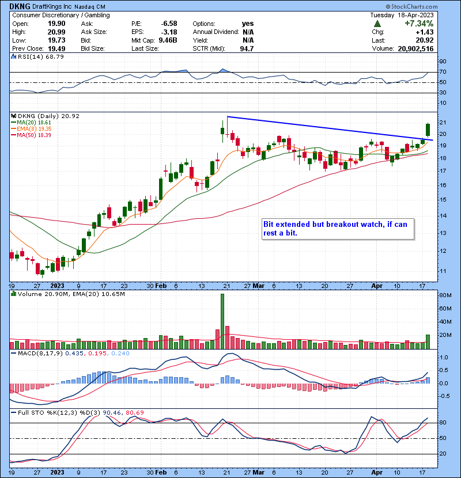Click the MA(50) 18.39 legend entry
461x478 pixels.
[32, 135]
